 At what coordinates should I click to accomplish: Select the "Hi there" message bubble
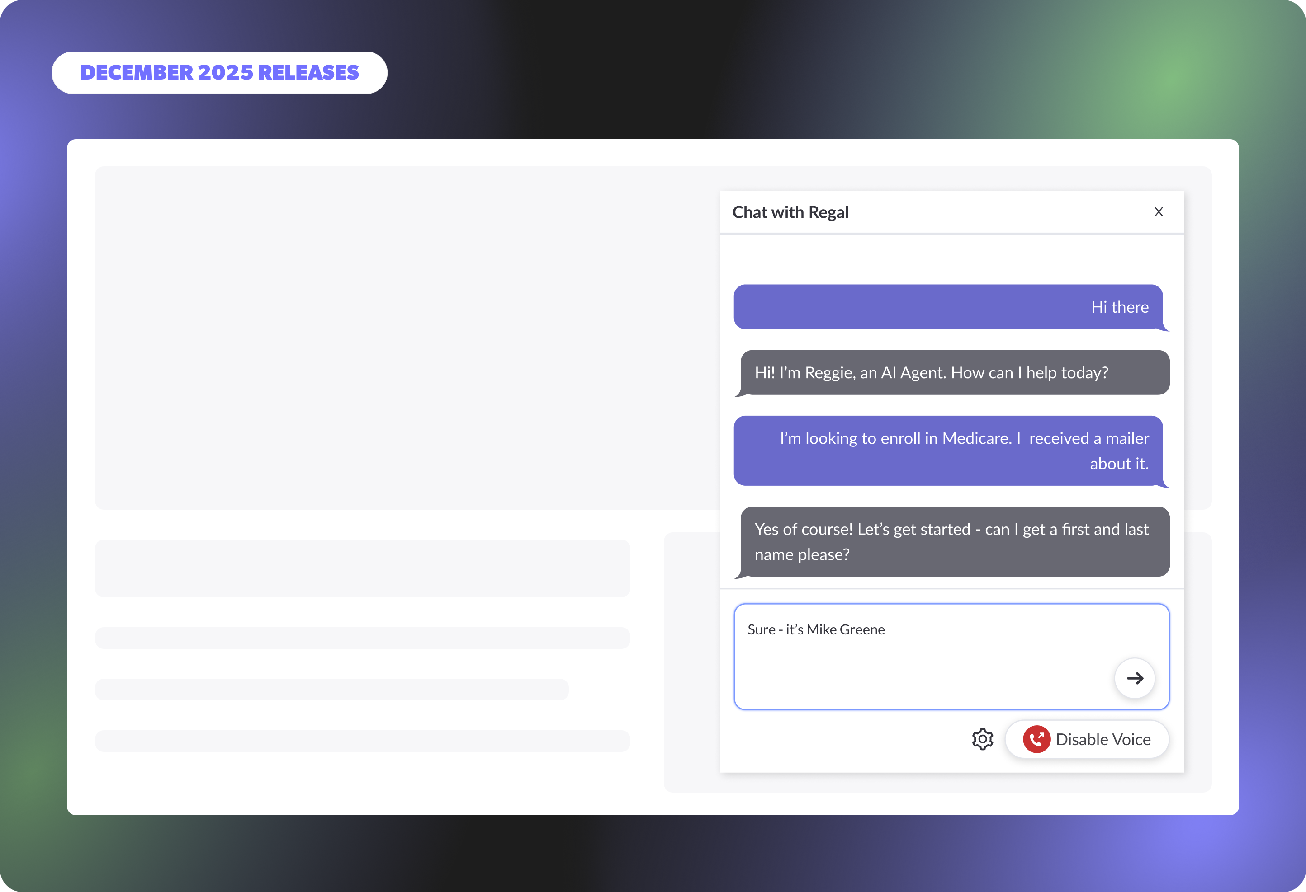click(x=948, y=307)
